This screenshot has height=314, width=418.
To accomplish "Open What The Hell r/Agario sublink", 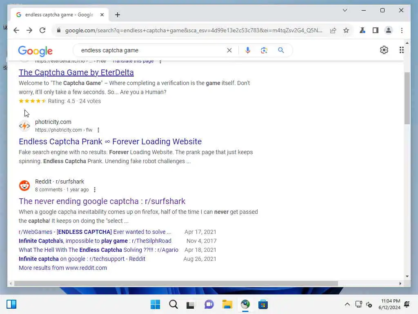I will click(x=98, y=250).
